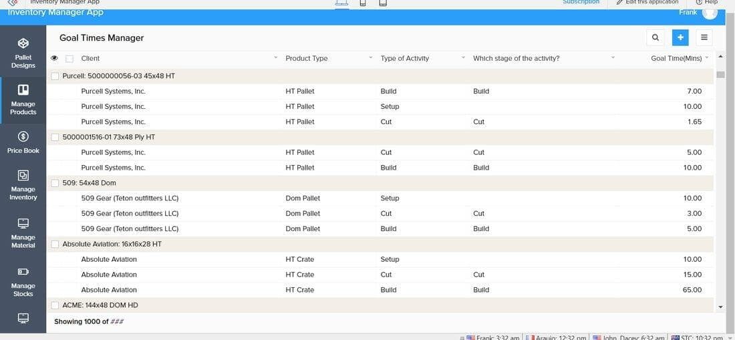Screen dimensions: 735x340
Task: Click the 7.00 goal time value
Action: 694,92
